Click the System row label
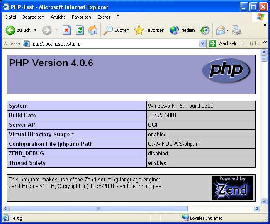This screenshot has width=270, height=224. (18, 106)
